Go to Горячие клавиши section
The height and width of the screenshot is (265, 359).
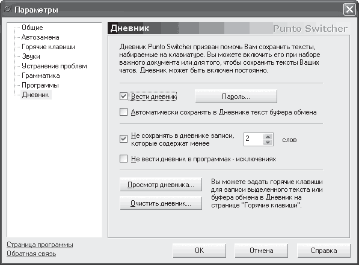48,47
